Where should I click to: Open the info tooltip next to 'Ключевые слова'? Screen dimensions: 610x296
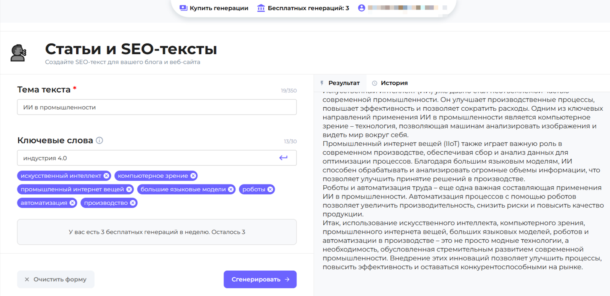100,140
